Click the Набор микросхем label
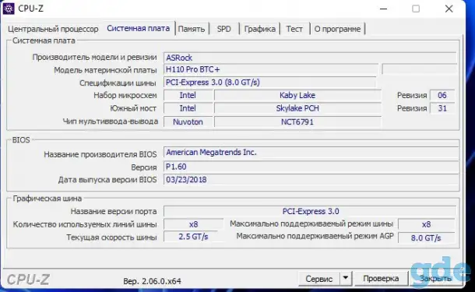 tap(125, 96)
